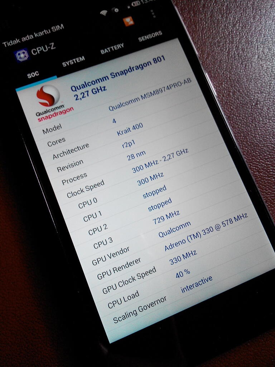The width and height of the screenshot is (275, 367).
Task: Tap the CPU 3 value '729 MHz'
Action: (x=166, y=217)
